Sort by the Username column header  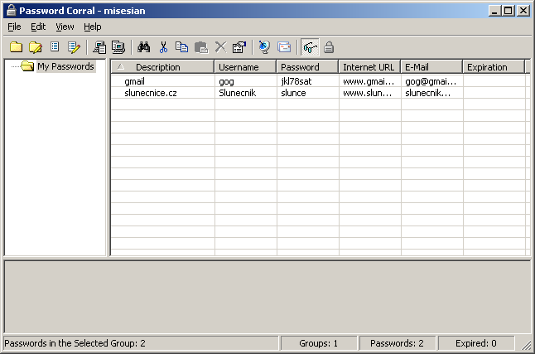pos(245,67)
